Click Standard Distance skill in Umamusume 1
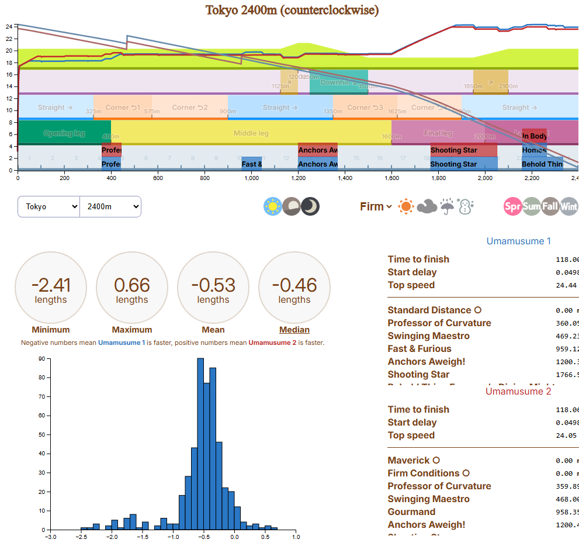Image resolution: width=579 pixels, height=553 pixels. (434, 310)
